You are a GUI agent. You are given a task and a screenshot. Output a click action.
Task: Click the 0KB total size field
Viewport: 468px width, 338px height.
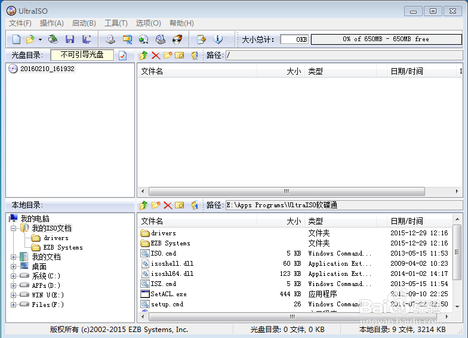pos(294,39)
